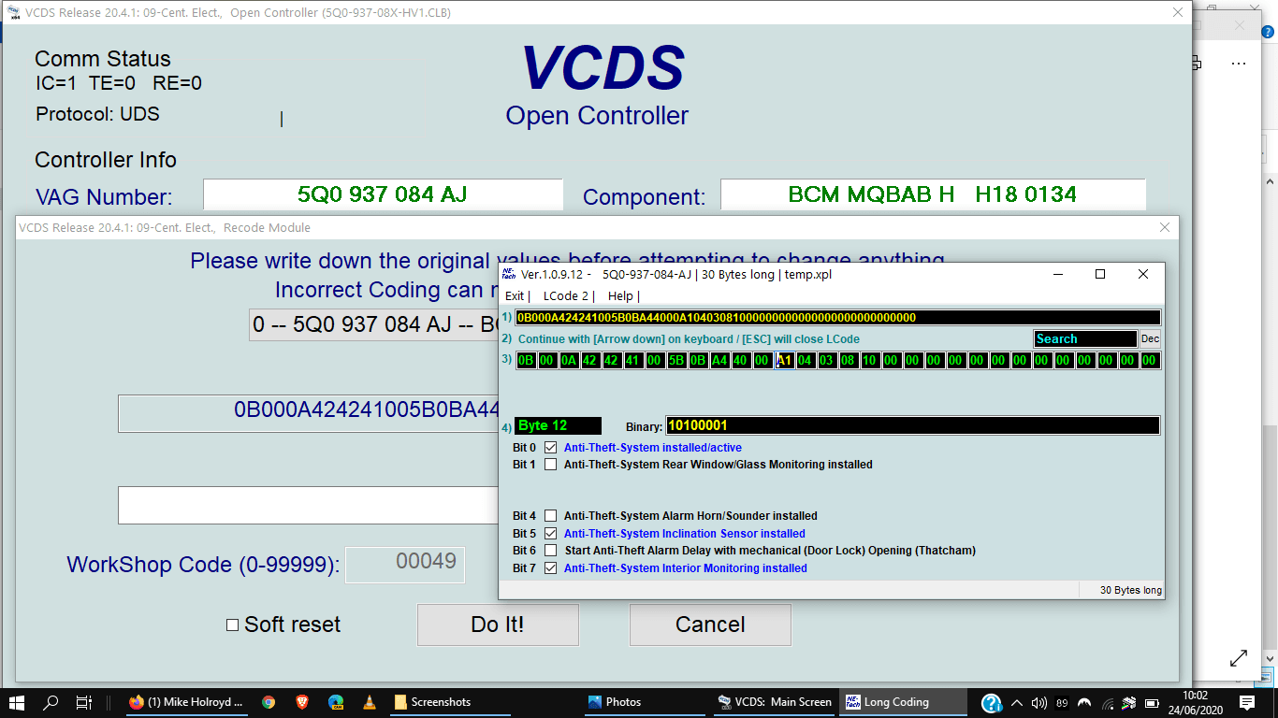Screen dimensions: 1278x718
Task: Select byte 40 in the byte row
Action: 741,361
